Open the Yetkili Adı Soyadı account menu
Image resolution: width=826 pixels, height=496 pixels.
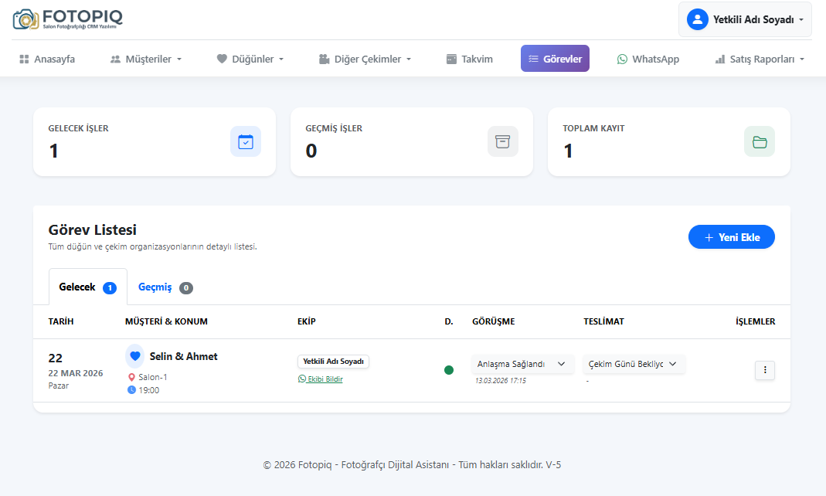click(745, 19)
